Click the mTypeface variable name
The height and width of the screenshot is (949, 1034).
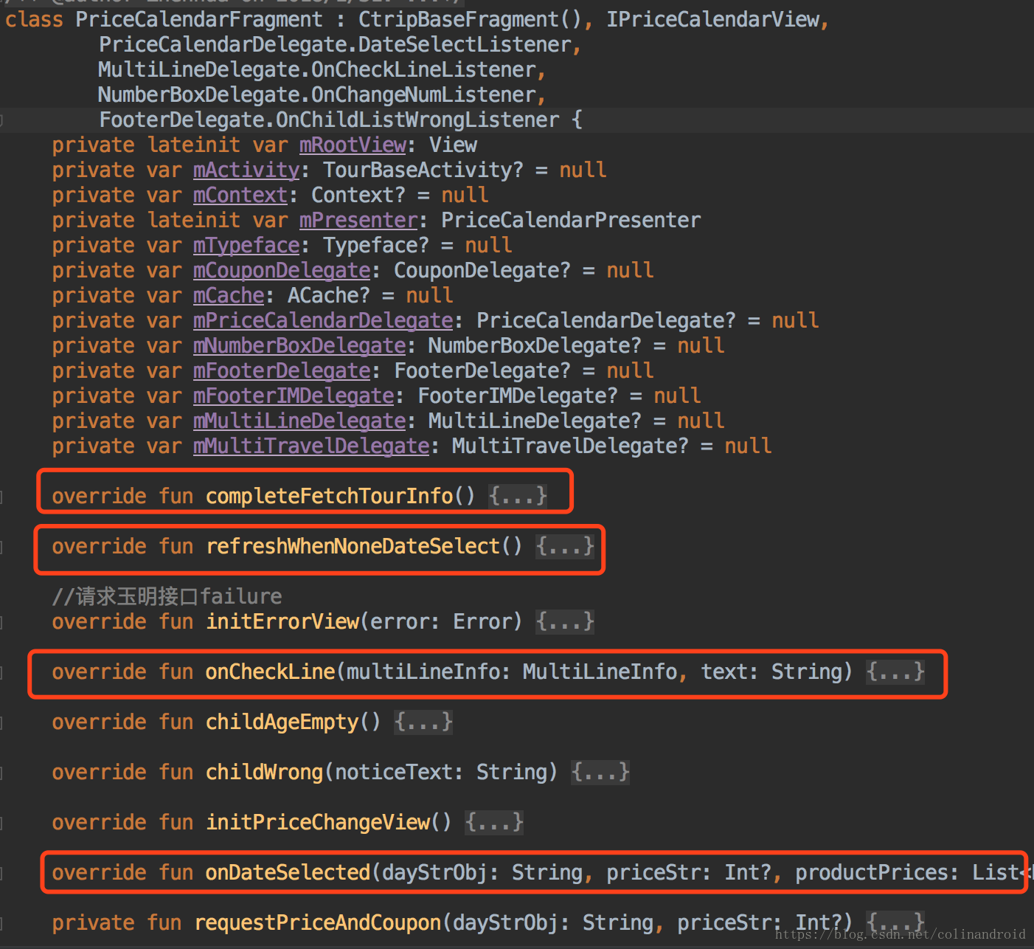click(246, 245)
